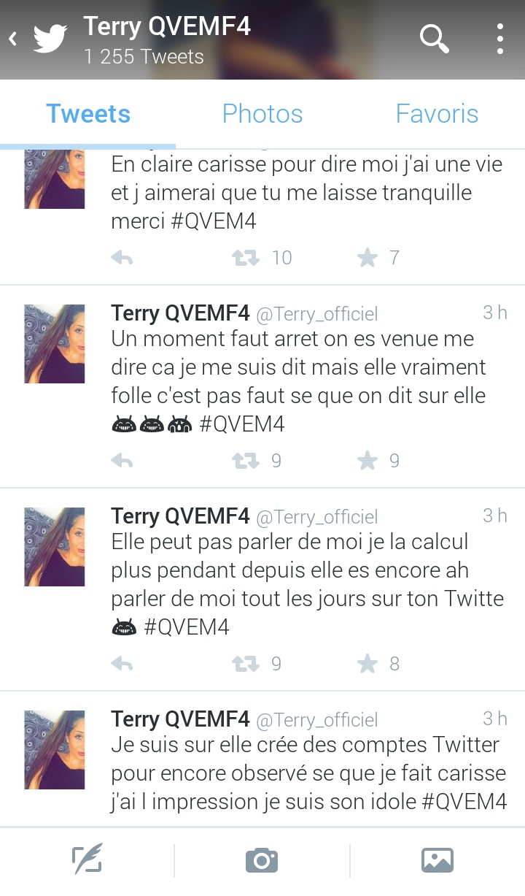Select the Tweets tab

pos(88,114)
